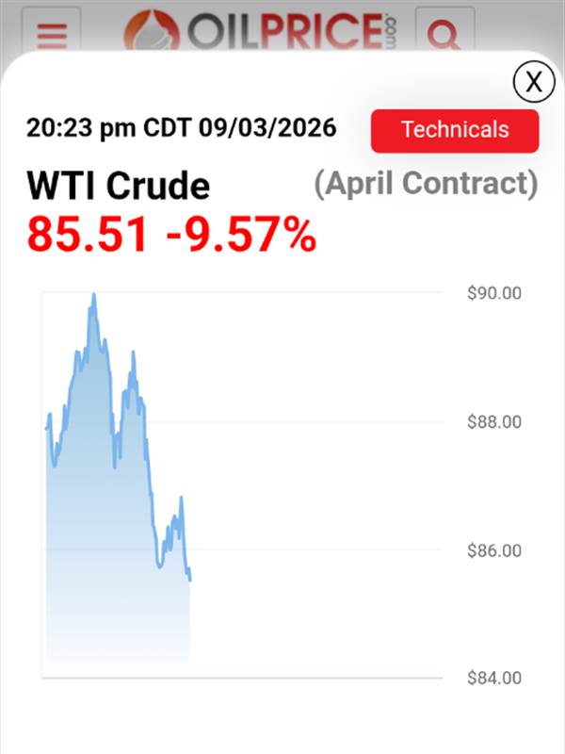Open the hamburger navigation menu
This screenshot has width=565, height=754.
point(53,35)
